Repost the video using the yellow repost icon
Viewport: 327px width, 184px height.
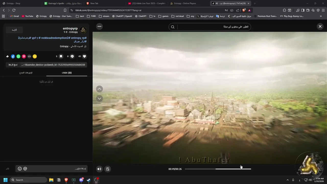[35, 56]
